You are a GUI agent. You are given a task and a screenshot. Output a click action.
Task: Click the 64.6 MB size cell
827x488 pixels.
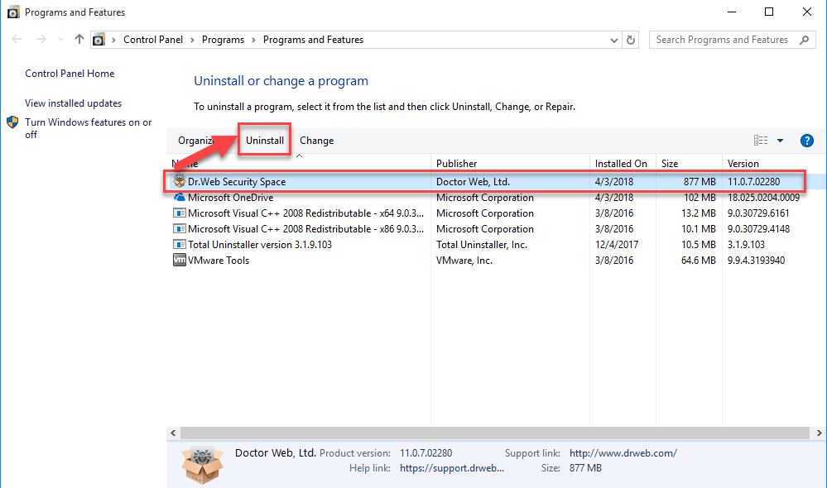pyautogui.click(x=699, y=261)
